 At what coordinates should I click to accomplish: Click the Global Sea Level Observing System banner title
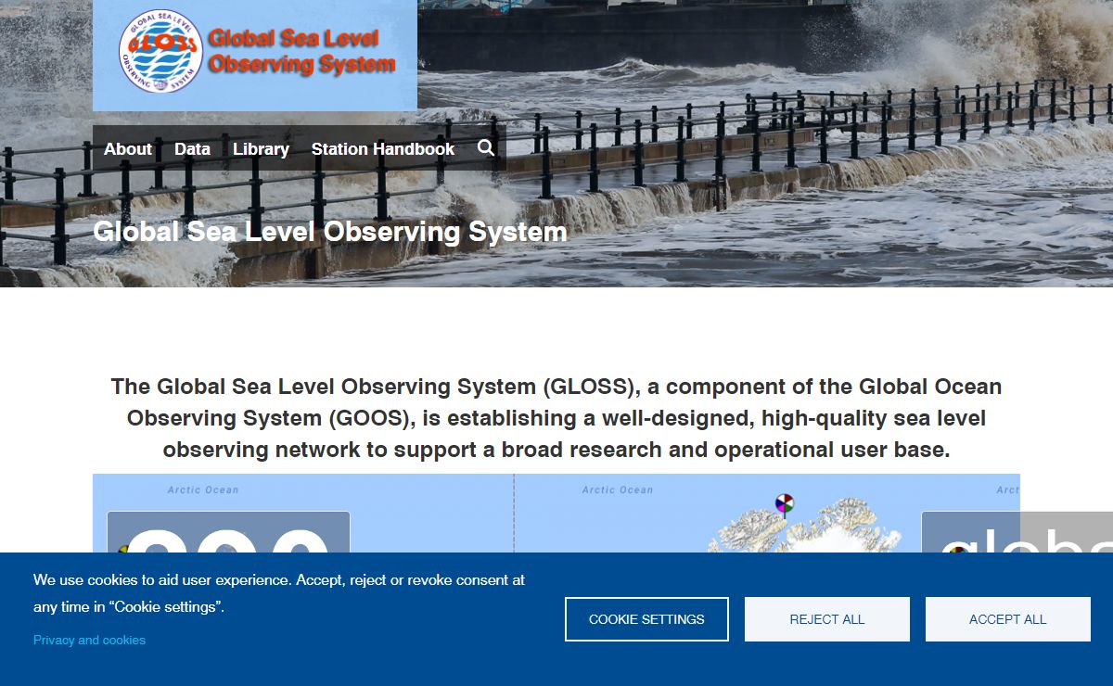(x=301, y=52)
